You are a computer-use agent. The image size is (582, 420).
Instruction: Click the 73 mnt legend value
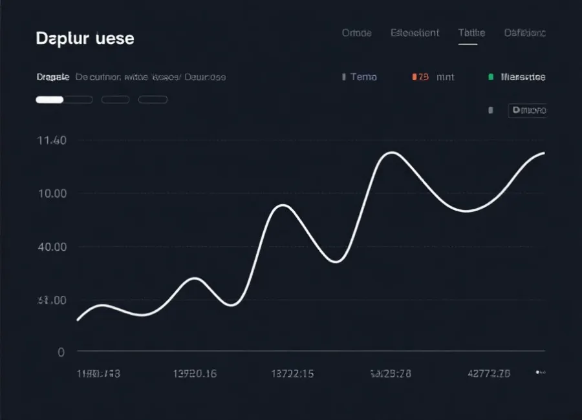[x=435, y=76]
